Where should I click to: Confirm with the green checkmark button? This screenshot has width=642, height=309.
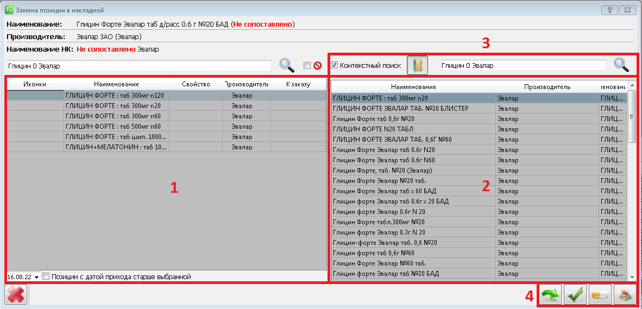point(575,295)
